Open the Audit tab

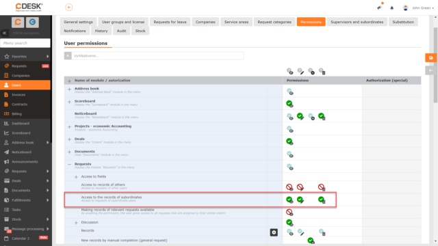click(x=121, y=31)
